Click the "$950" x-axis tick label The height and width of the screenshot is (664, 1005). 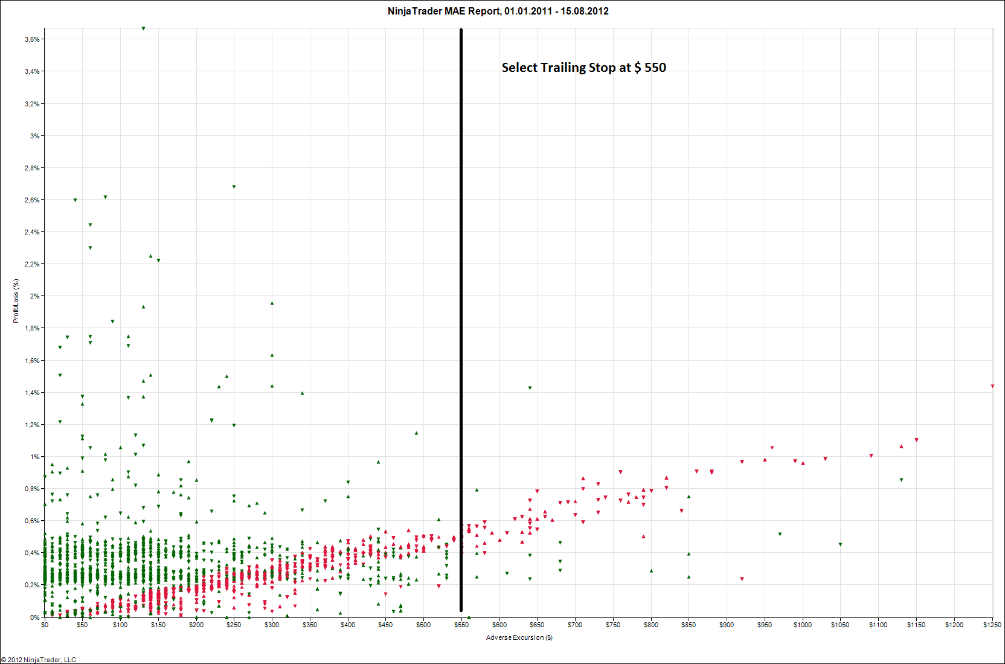coord(765,625)
